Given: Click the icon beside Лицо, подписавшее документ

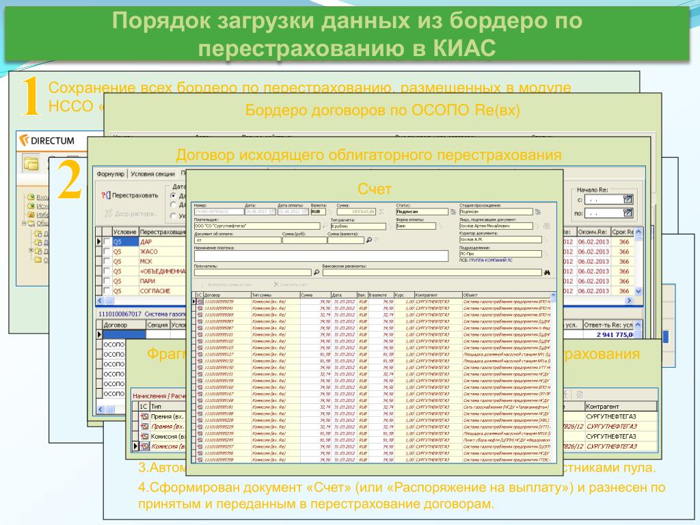Looking at the screenshot, I should point(546,226).
